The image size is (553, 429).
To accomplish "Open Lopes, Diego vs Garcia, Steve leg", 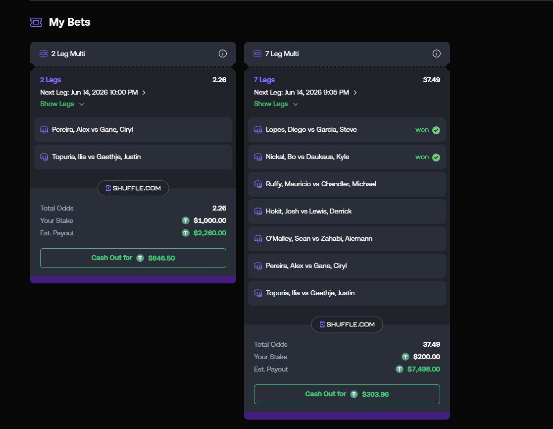I will point(347,130).
